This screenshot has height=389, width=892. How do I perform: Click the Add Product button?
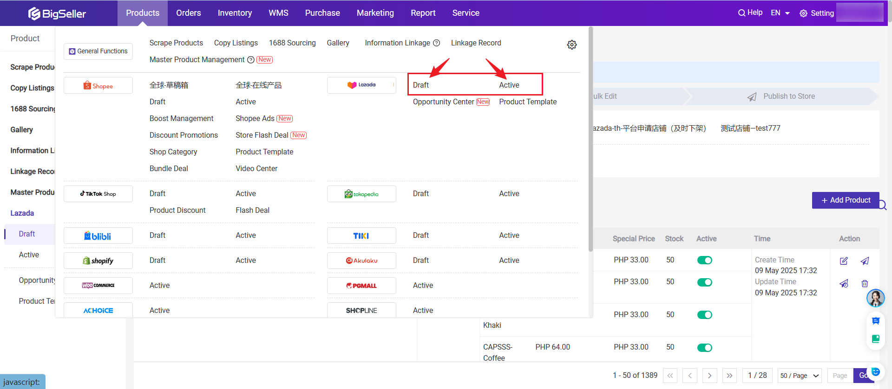point(846,200)
